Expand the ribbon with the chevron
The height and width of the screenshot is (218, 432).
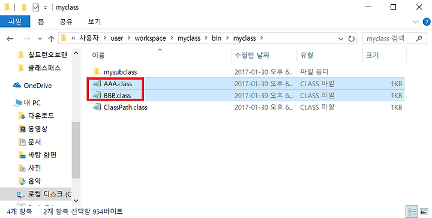[415, 22]
